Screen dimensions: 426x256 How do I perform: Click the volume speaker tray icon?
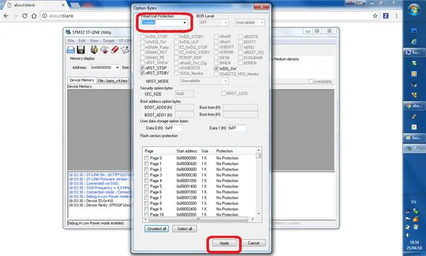[x=408, y=235]
